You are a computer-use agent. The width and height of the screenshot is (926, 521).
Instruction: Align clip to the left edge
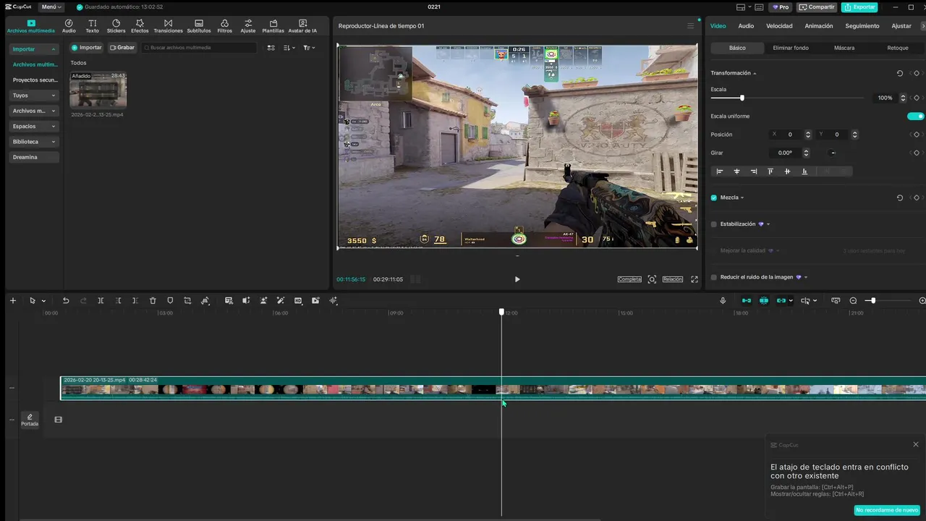pyautogui.click(x=719, y=171)
